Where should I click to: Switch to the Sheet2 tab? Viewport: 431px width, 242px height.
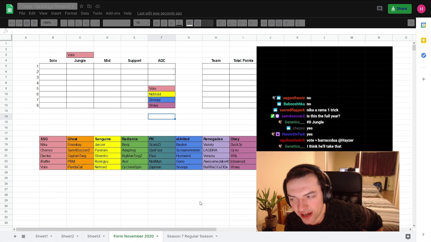67,236
